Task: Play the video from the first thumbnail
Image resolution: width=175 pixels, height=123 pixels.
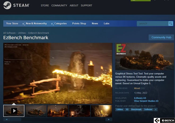Action: click(14, 111)
